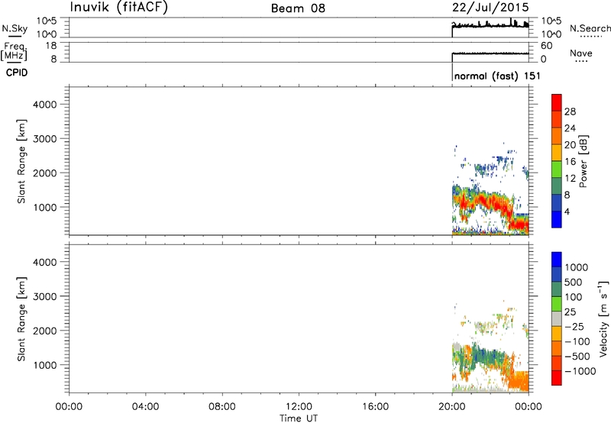This screenshot has height=423, width=611.
Task: Click the '12:00' time axis label
Action: [299, 407]
